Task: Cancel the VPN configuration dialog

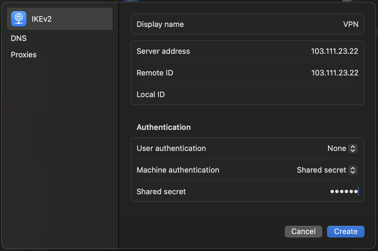Action: 303,231
